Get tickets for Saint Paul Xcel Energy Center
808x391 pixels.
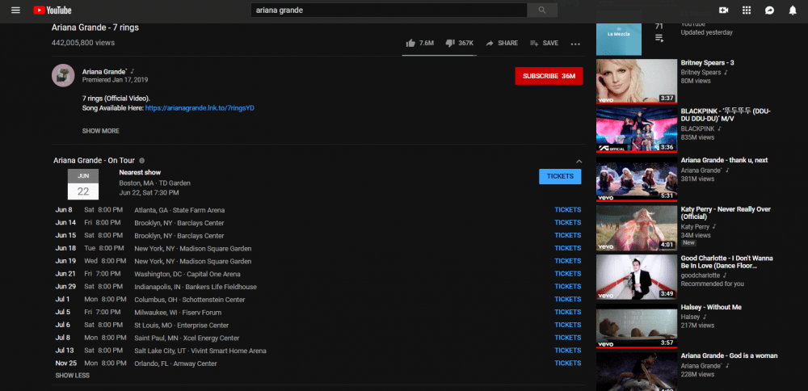pos(567,338)
